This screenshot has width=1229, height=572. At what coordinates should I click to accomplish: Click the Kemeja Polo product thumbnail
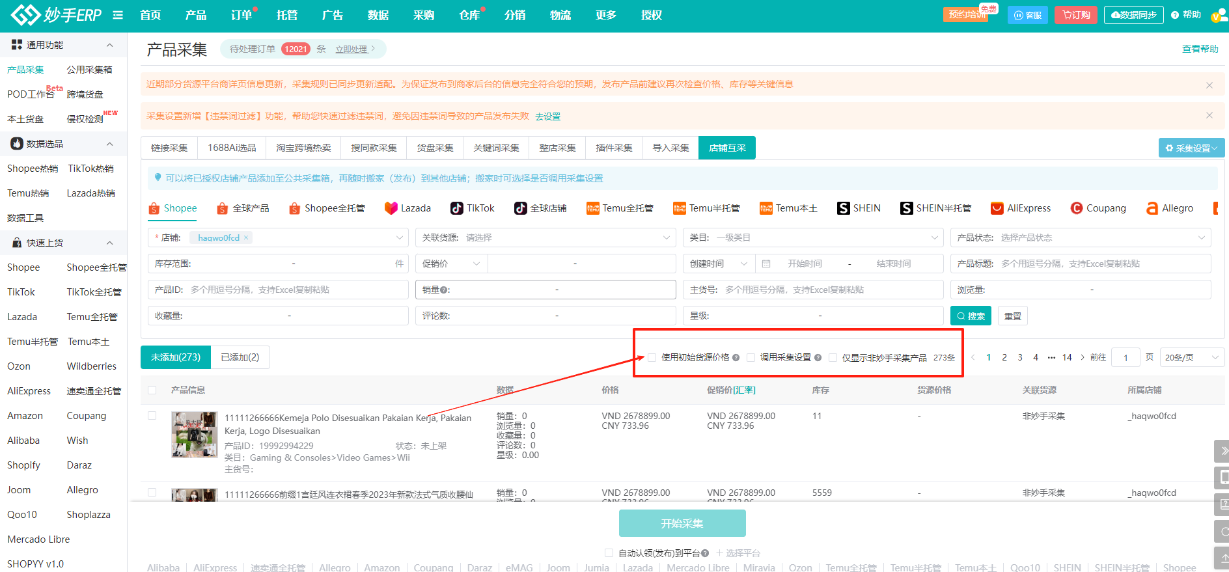coord(195,435)
